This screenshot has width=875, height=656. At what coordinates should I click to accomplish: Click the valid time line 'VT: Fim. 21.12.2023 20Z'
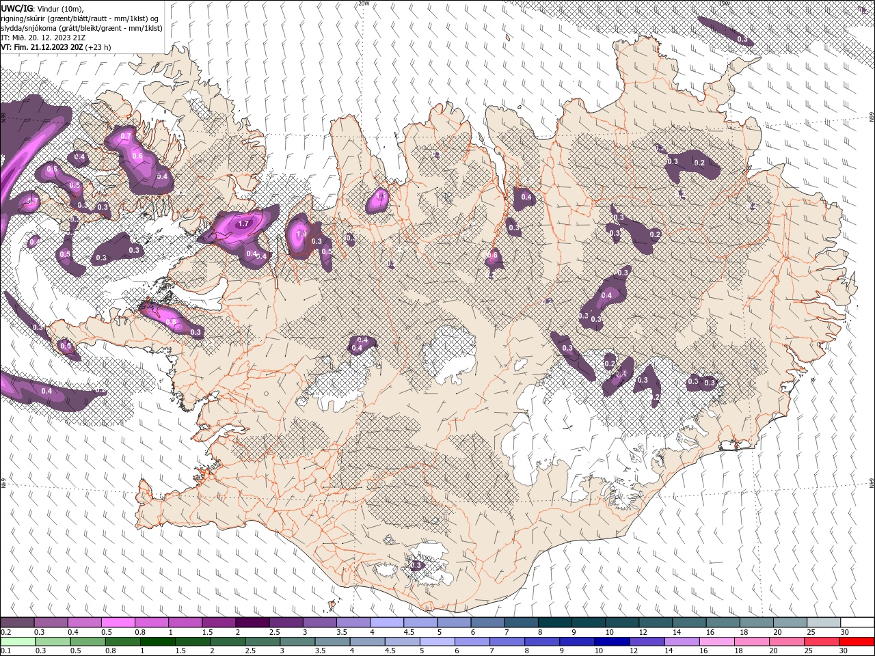click(42, 47)
